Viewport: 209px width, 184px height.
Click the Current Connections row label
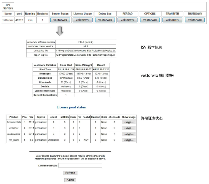[45, 95]
